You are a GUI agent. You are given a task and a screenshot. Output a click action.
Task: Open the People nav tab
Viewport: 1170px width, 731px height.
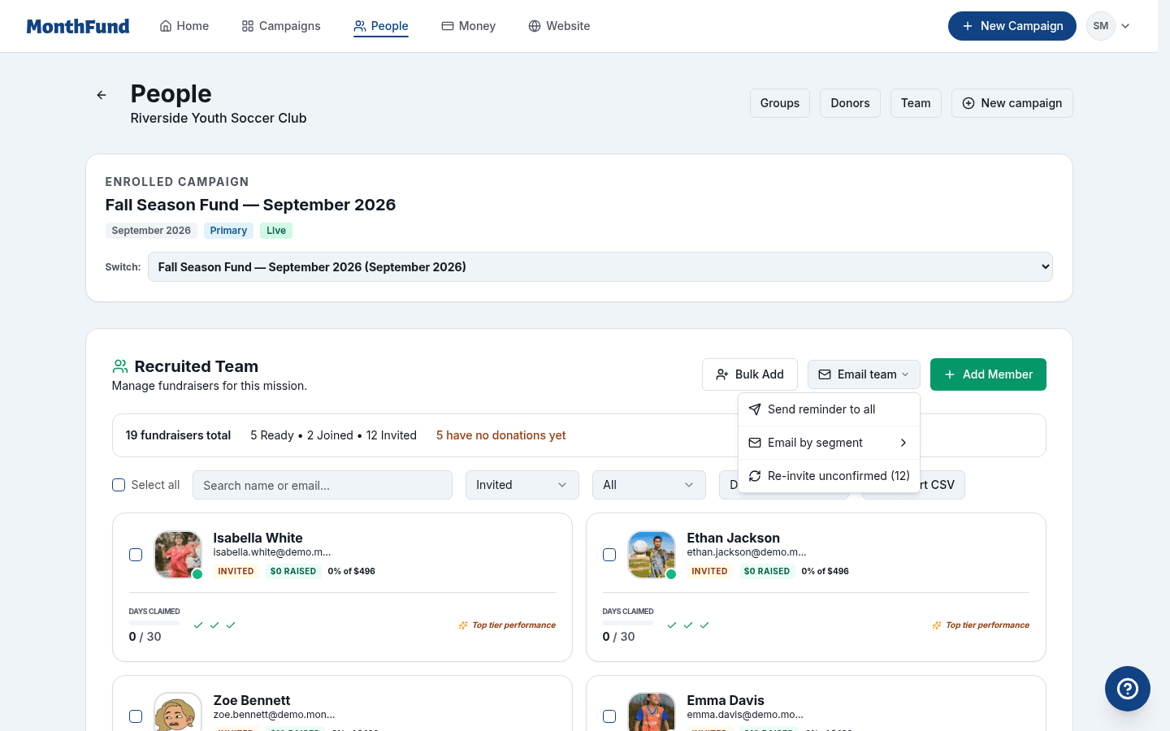pos(381,26)
